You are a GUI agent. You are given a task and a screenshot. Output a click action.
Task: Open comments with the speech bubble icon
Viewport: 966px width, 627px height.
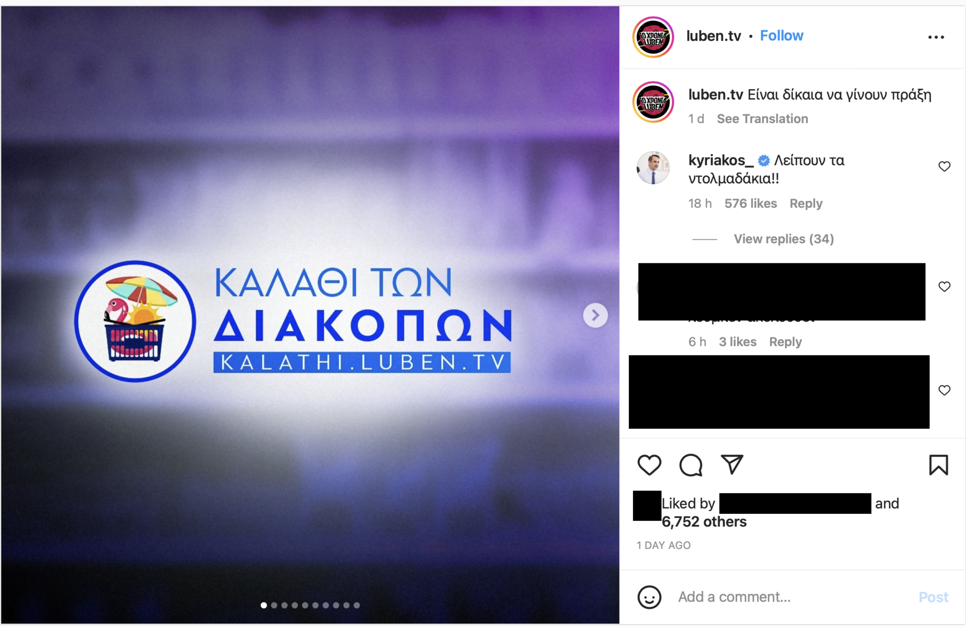691,465
